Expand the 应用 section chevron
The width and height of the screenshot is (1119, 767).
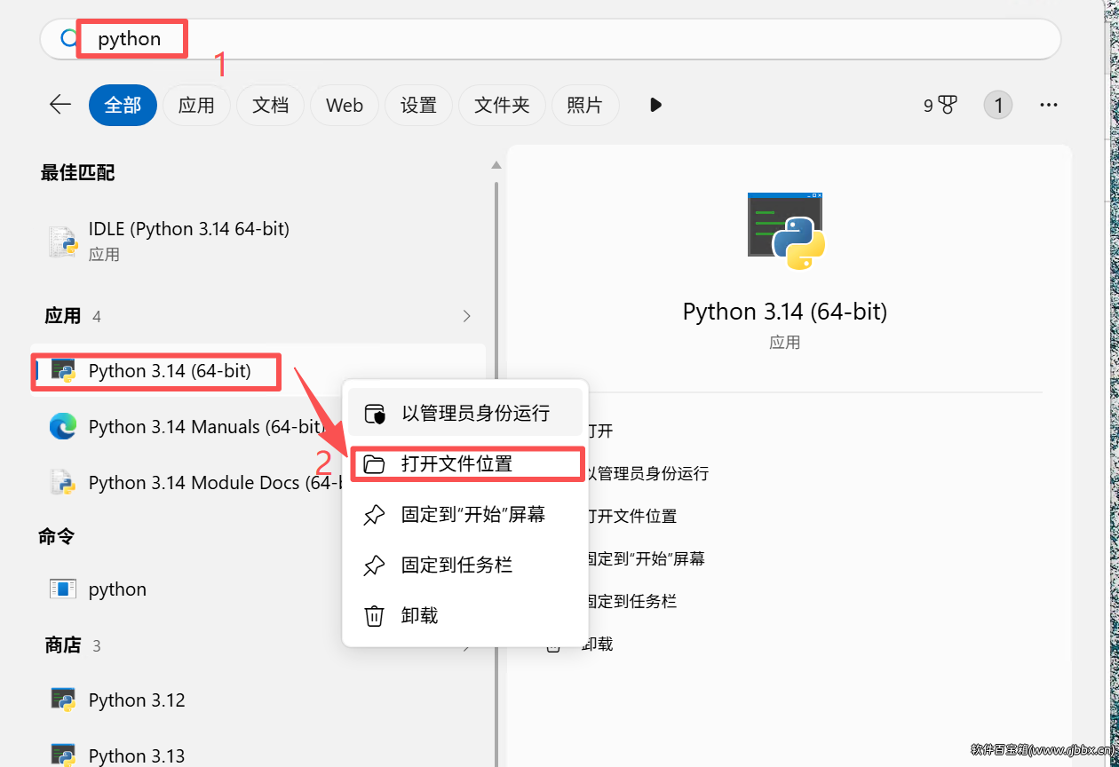pos(467,316)
